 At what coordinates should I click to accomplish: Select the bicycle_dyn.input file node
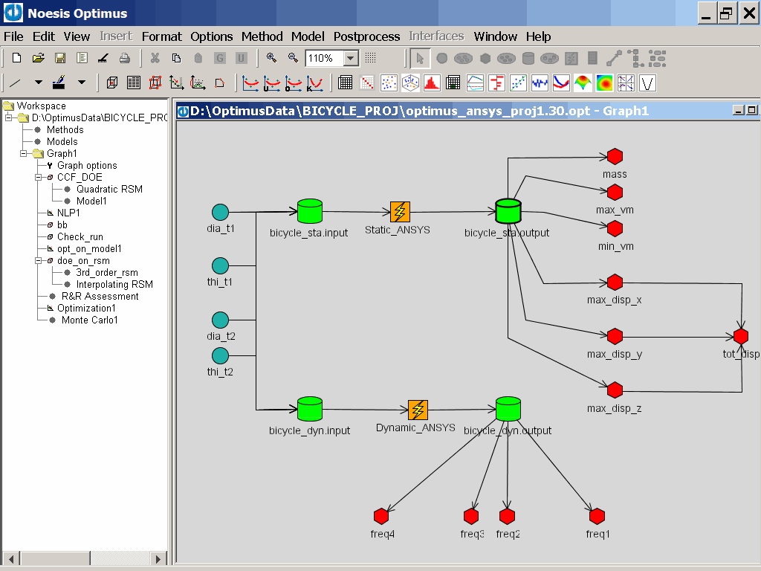point(309,408)
